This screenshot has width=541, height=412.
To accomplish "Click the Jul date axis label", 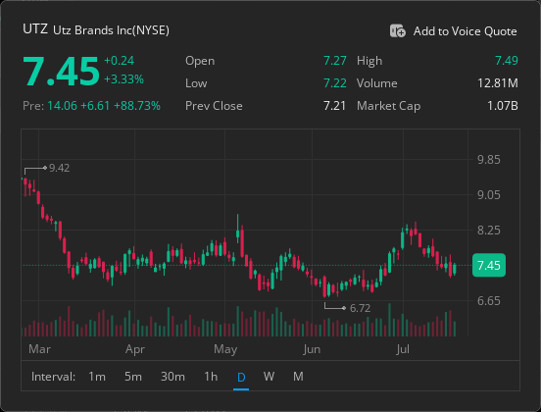I will click(x=403, y=349).
